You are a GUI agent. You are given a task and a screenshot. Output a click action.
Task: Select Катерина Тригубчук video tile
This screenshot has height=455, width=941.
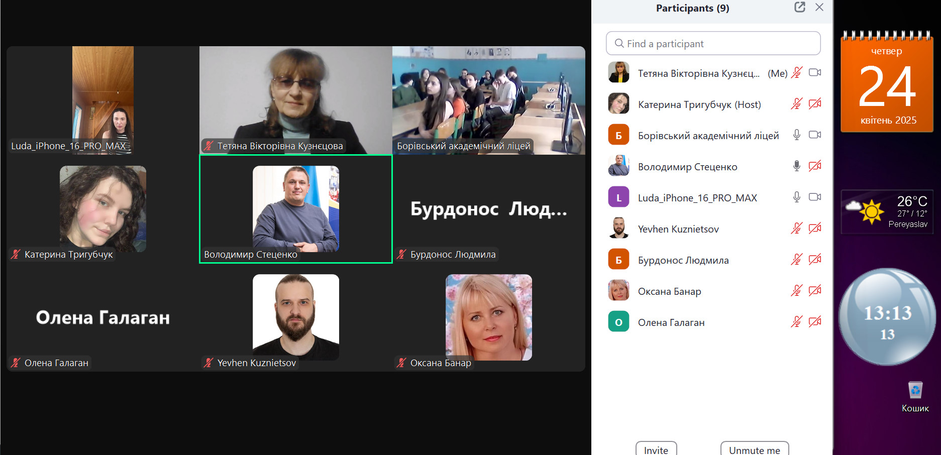pos(103,209)
